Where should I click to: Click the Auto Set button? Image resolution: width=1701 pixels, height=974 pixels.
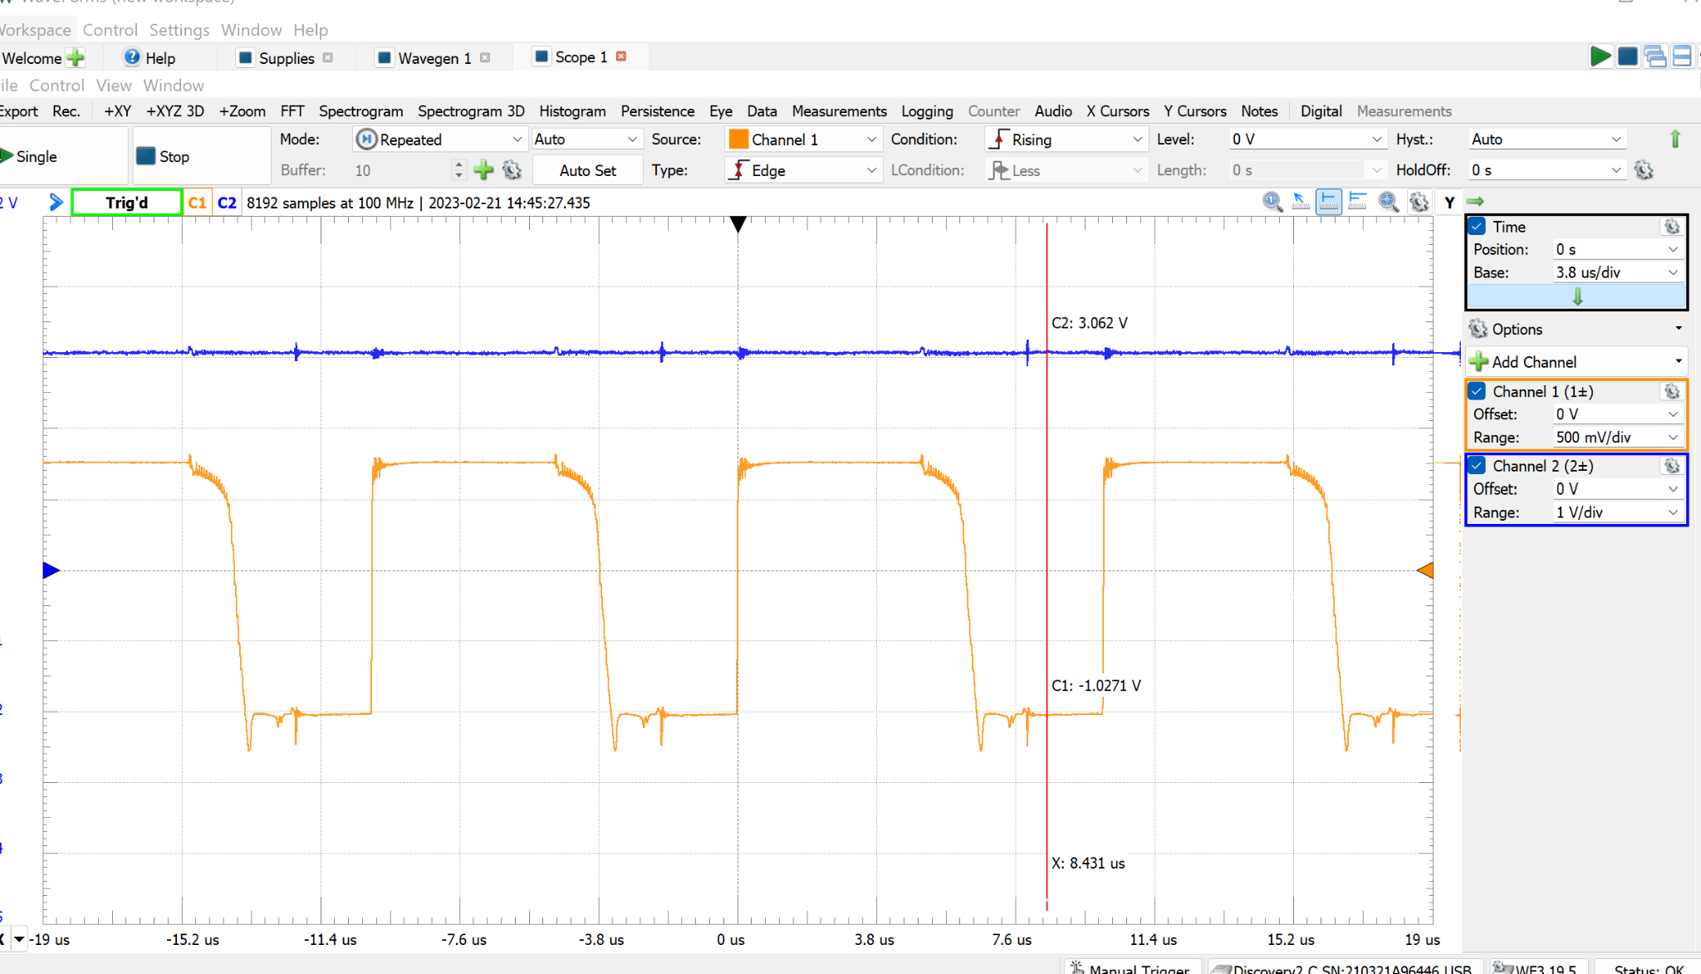(587, 170)
